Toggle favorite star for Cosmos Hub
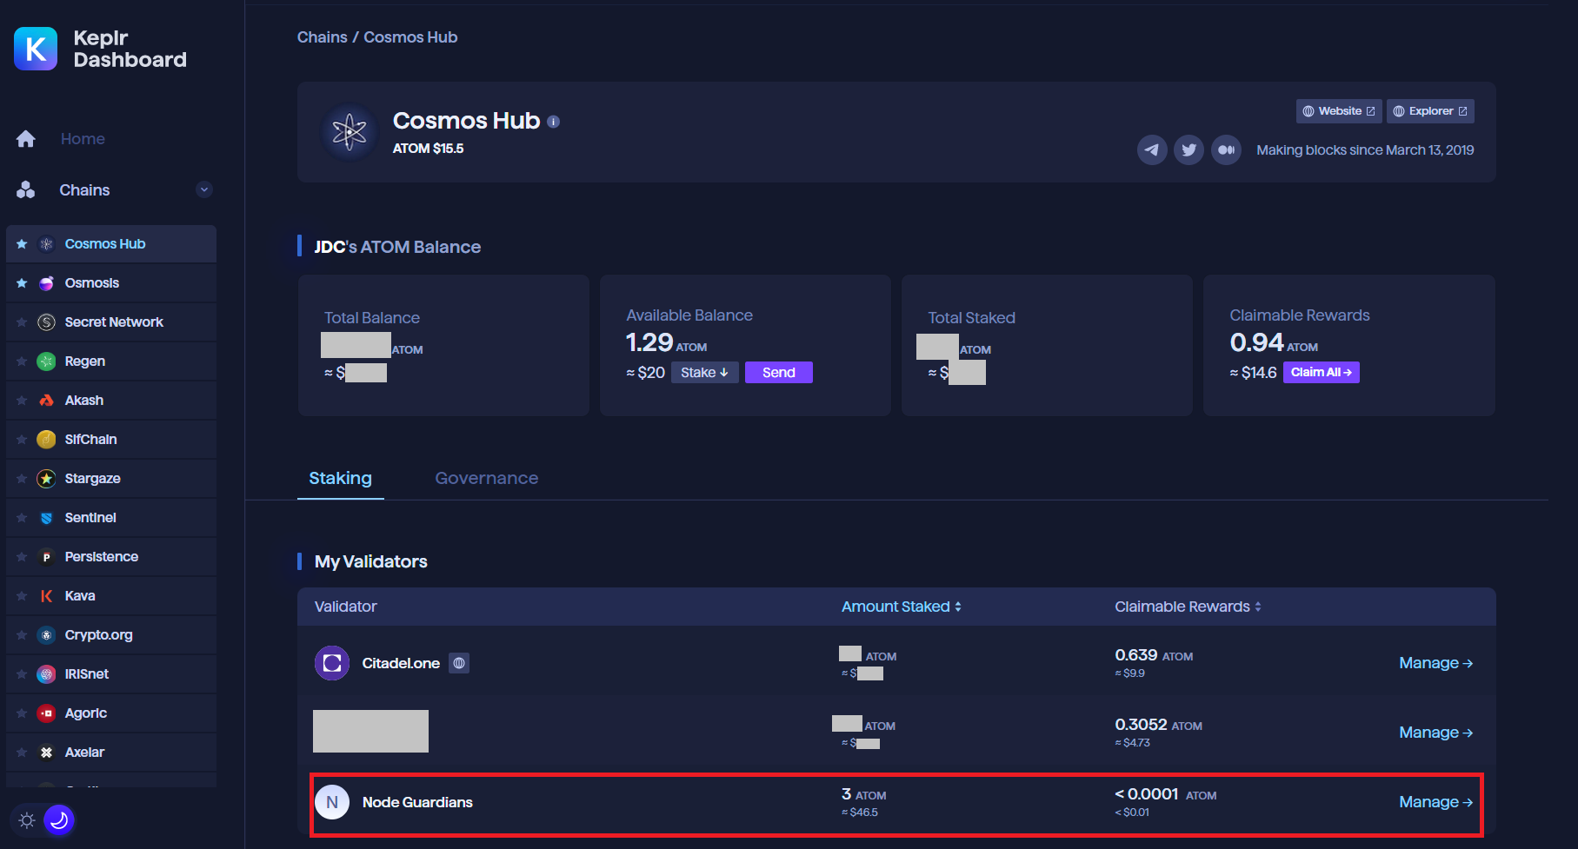 click(22, 244)
